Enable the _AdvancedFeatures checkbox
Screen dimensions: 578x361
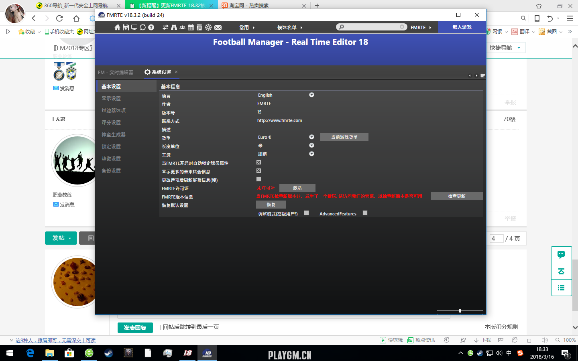coord(365,213)
